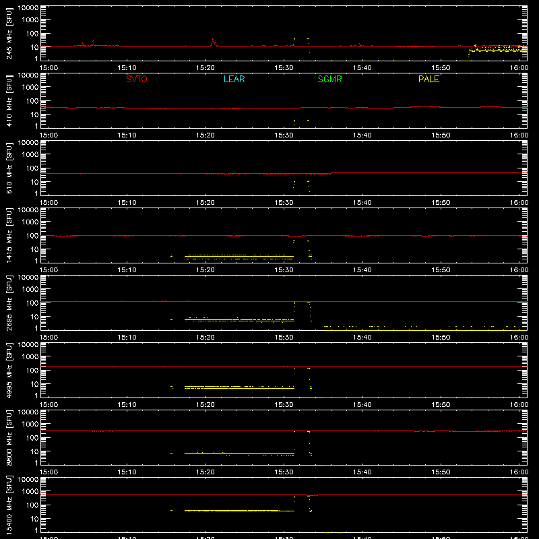Click 15:50 time label under 410 MHz panel
The image size is (539, 539).
pos(441,135)
